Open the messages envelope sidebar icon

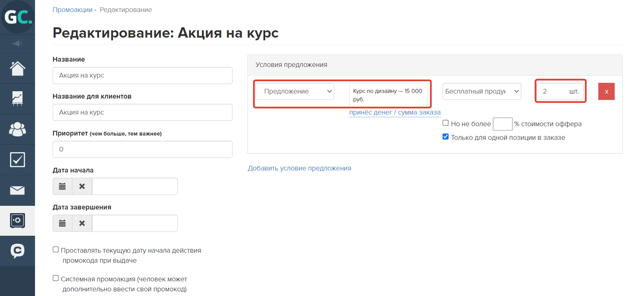[17, 190]
